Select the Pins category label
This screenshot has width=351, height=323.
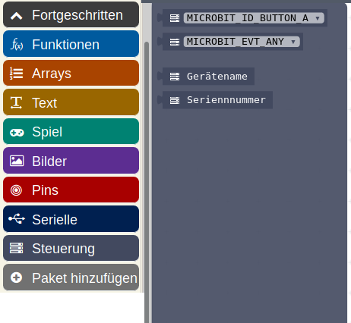[x=45, y=190]
